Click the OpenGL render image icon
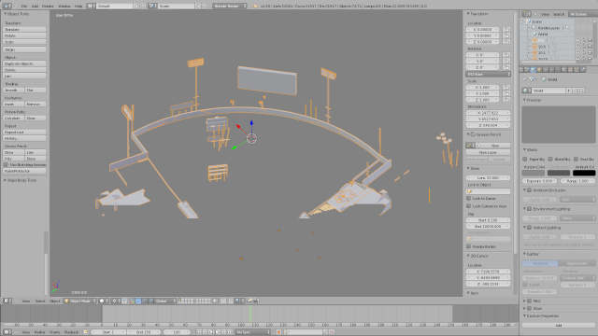 pyautogui.click(x=249, y=301)
